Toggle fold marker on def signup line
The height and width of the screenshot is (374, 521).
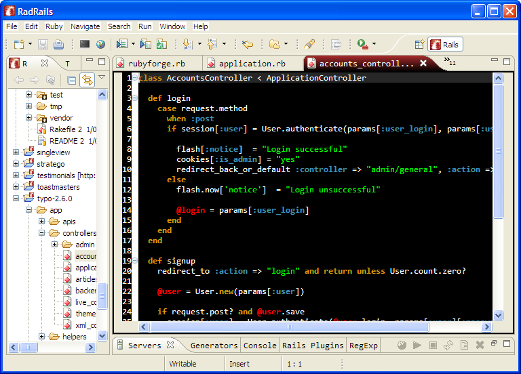click(135, 261)
